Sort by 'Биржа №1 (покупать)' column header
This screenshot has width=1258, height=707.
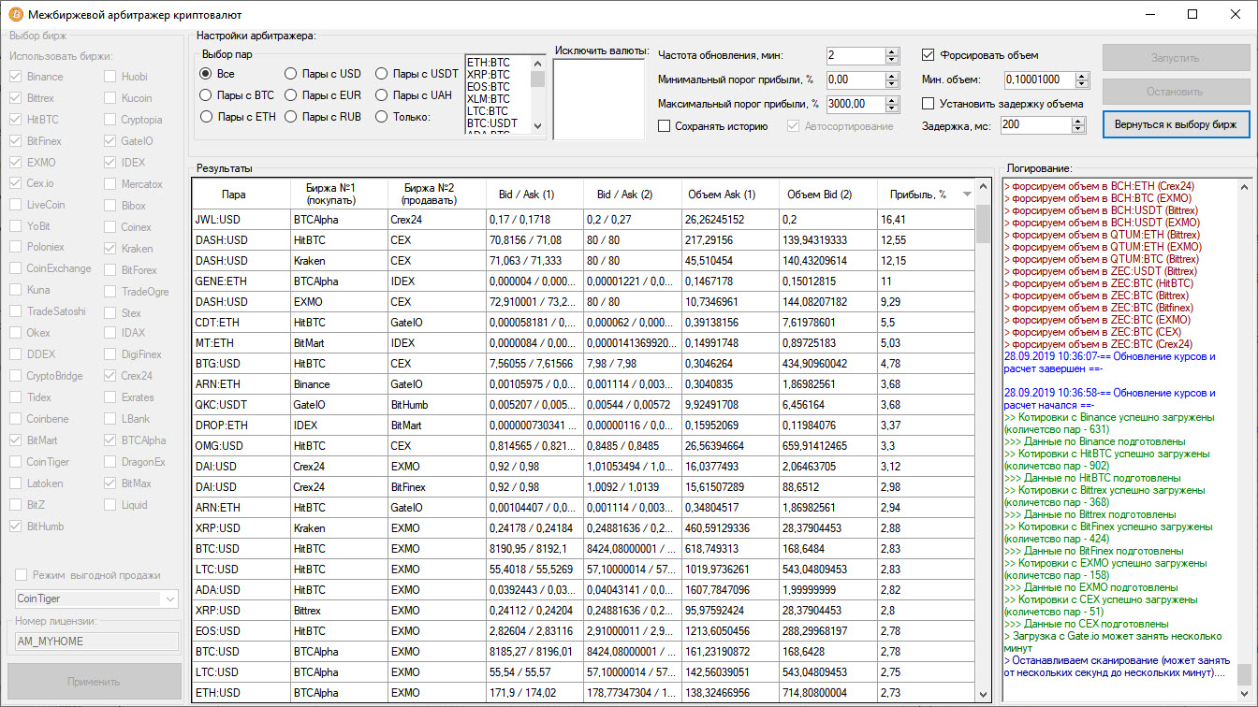[339, 195]
